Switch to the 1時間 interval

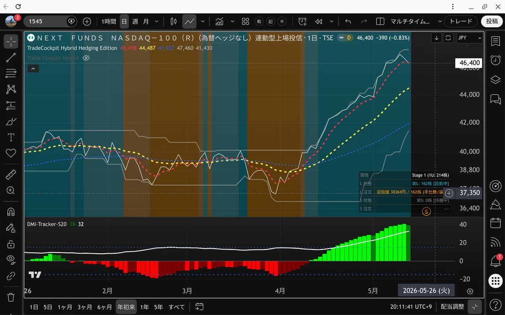pyautogui.click(x=109, y=21)
